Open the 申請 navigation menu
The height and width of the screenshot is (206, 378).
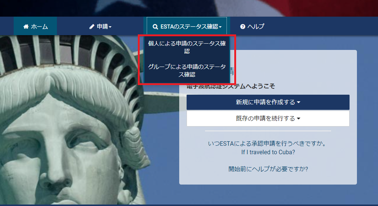(100, 26)
